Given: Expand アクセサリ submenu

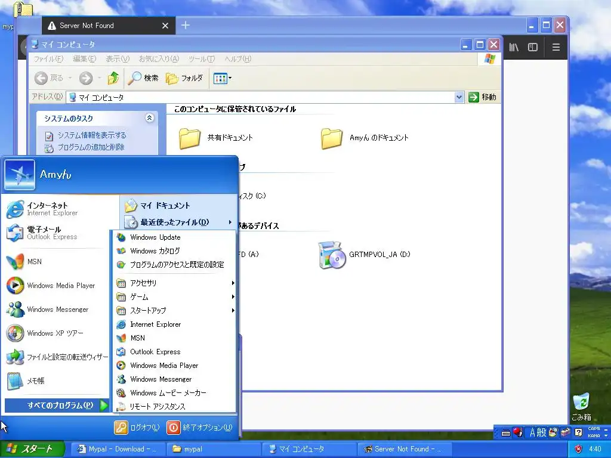Looking at the screenshot, I should [x=175, y=283].
